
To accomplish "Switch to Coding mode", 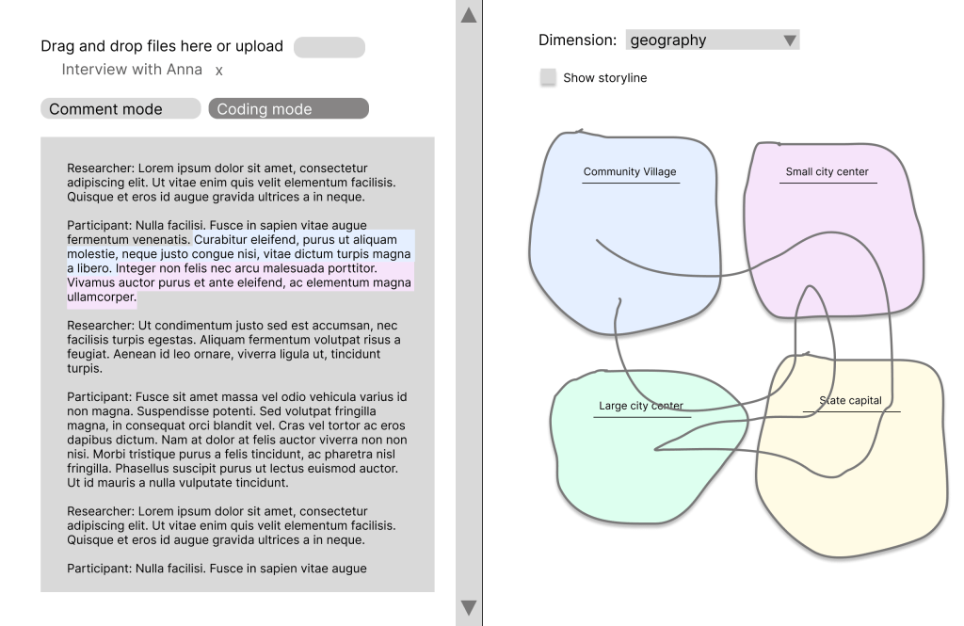I will coord(288,109).
